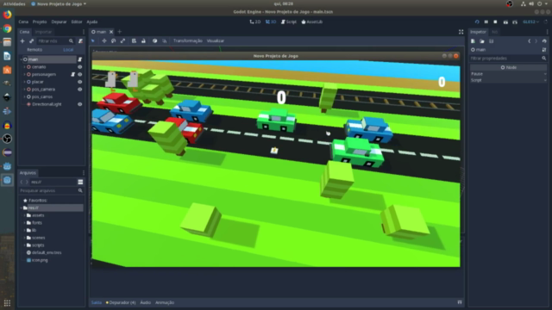Viewport: 552px width, 310px height.
Task: Open script attached to personagem node
Action: (72, 75)
